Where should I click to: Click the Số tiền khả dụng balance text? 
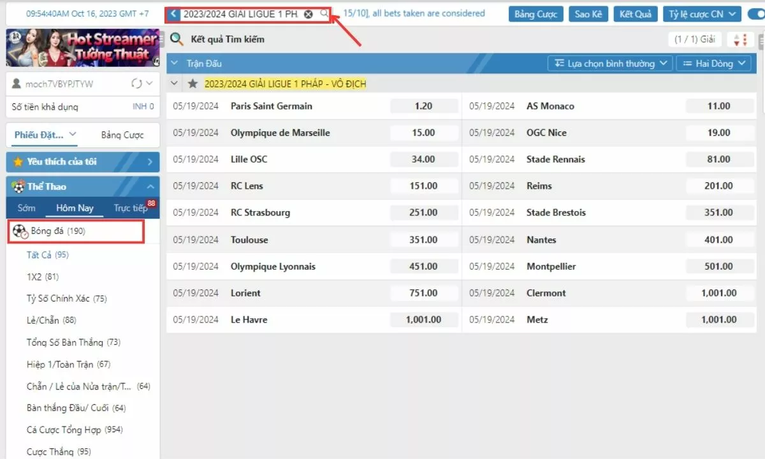(x=45, y=107)
